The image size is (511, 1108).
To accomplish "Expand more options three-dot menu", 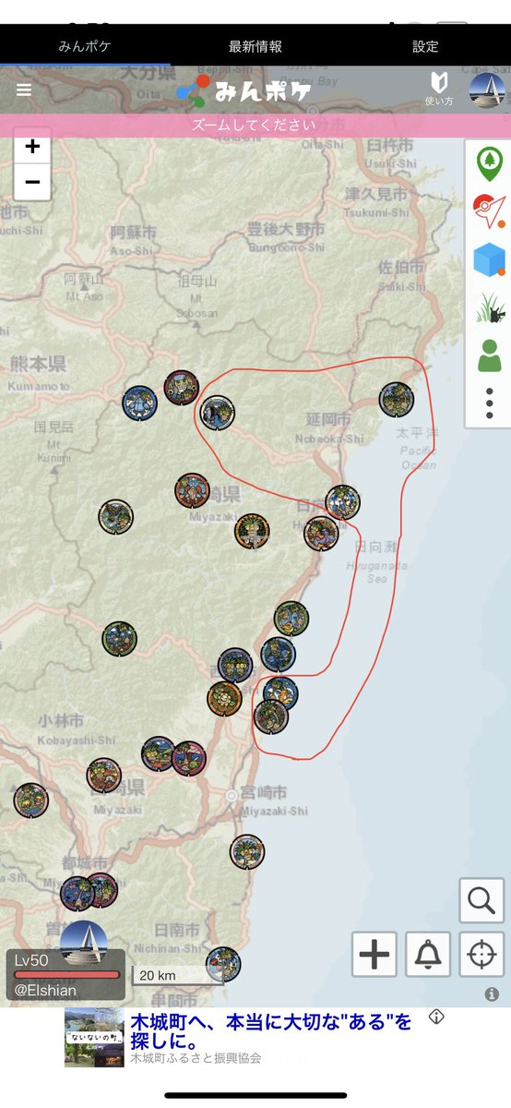I will (x=489, y=403).
